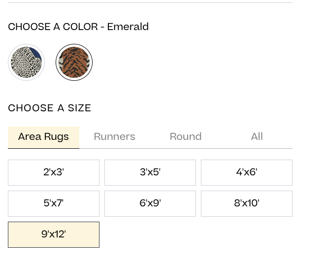Show All sizes tab
The width and height of the screenshot is (323, 265).
[x=257, y=137]
